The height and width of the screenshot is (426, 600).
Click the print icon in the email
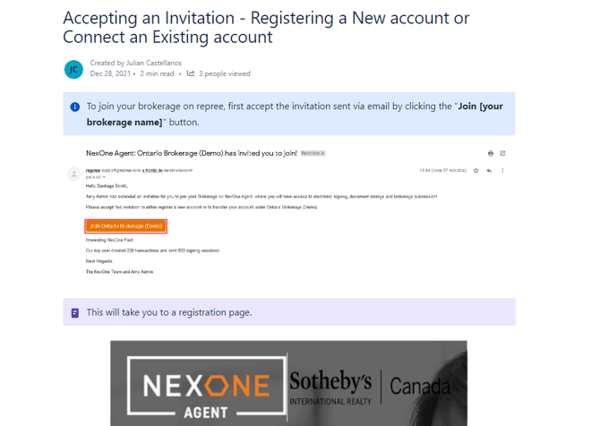click(x=490, y=154)
